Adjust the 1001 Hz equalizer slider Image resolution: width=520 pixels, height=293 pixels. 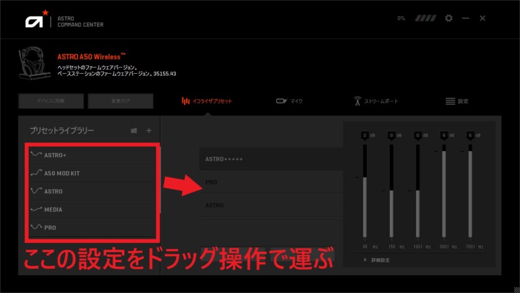418,191
